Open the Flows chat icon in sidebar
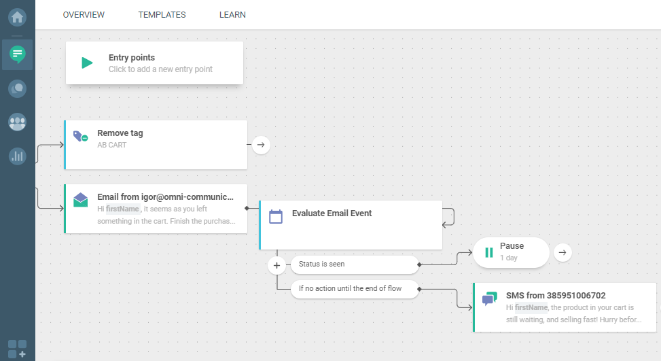This screenshot has height=361, width=661. (18, 53)
